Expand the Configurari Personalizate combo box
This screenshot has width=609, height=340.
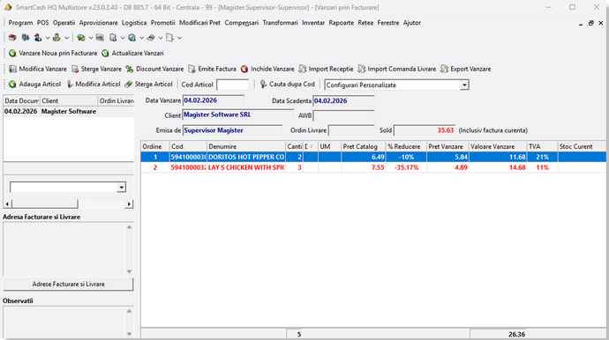point(464,85)
